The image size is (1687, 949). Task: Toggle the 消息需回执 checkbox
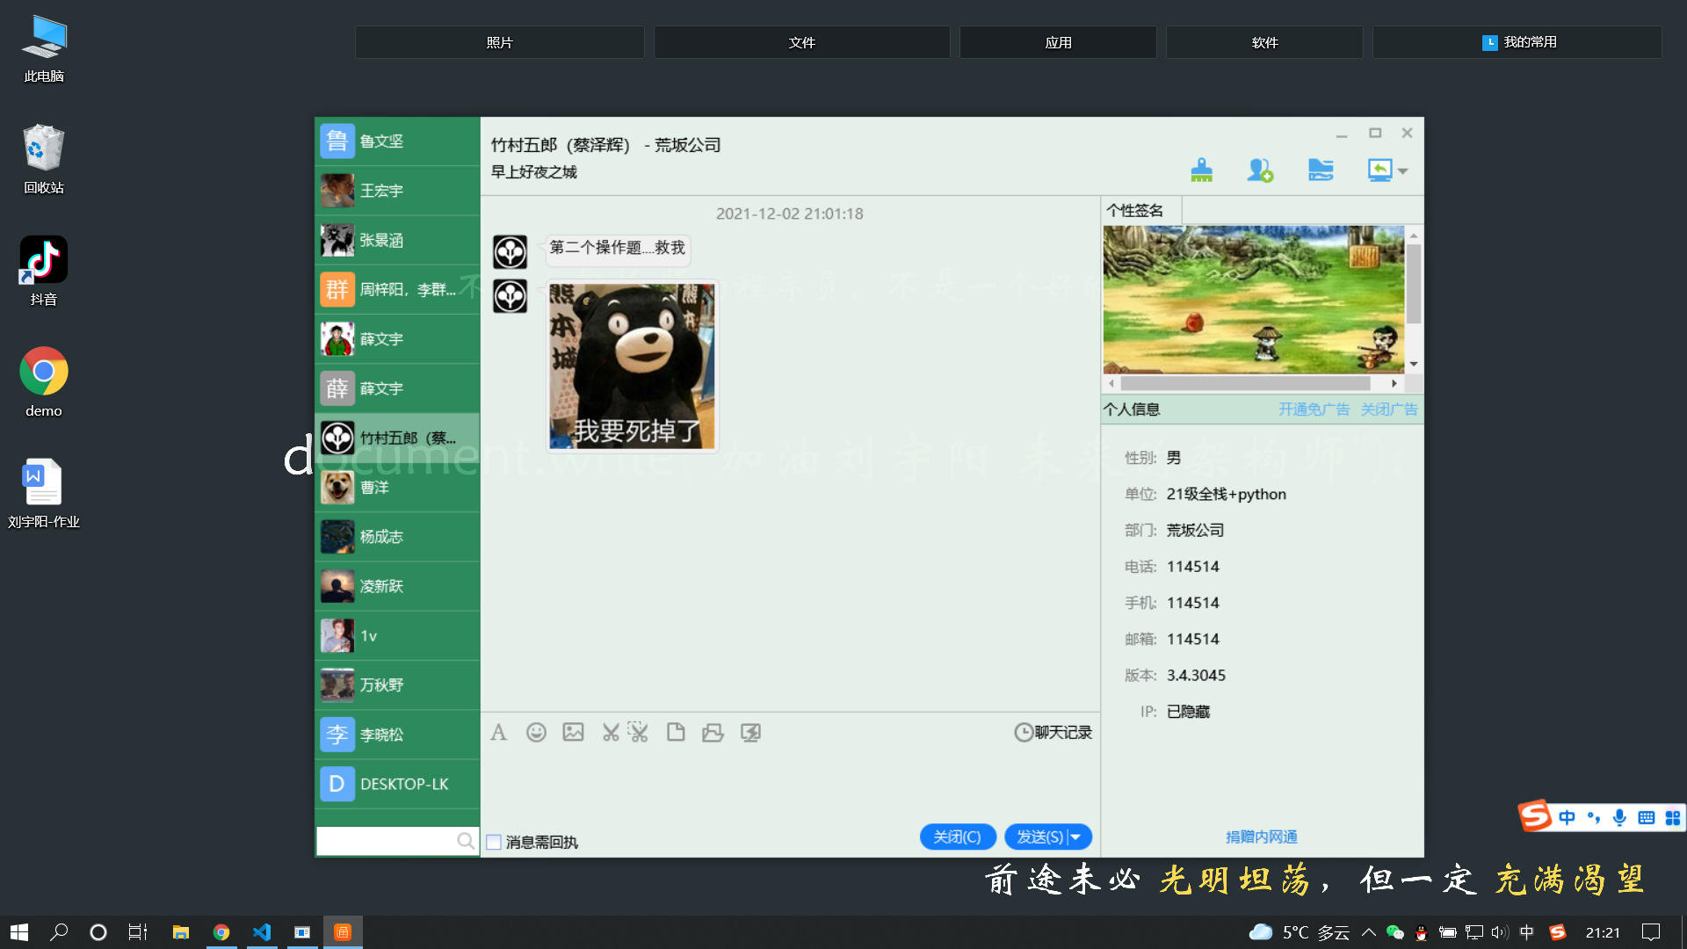(494, 842)
